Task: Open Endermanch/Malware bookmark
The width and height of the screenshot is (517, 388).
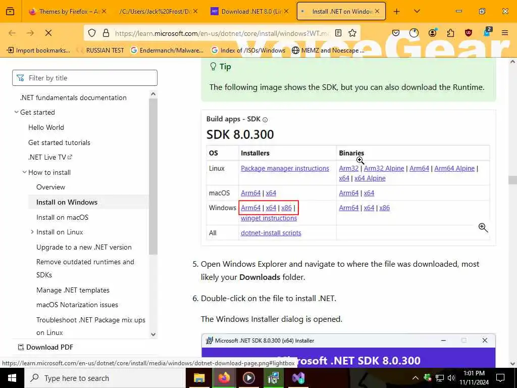Action: tap(167, 51)
